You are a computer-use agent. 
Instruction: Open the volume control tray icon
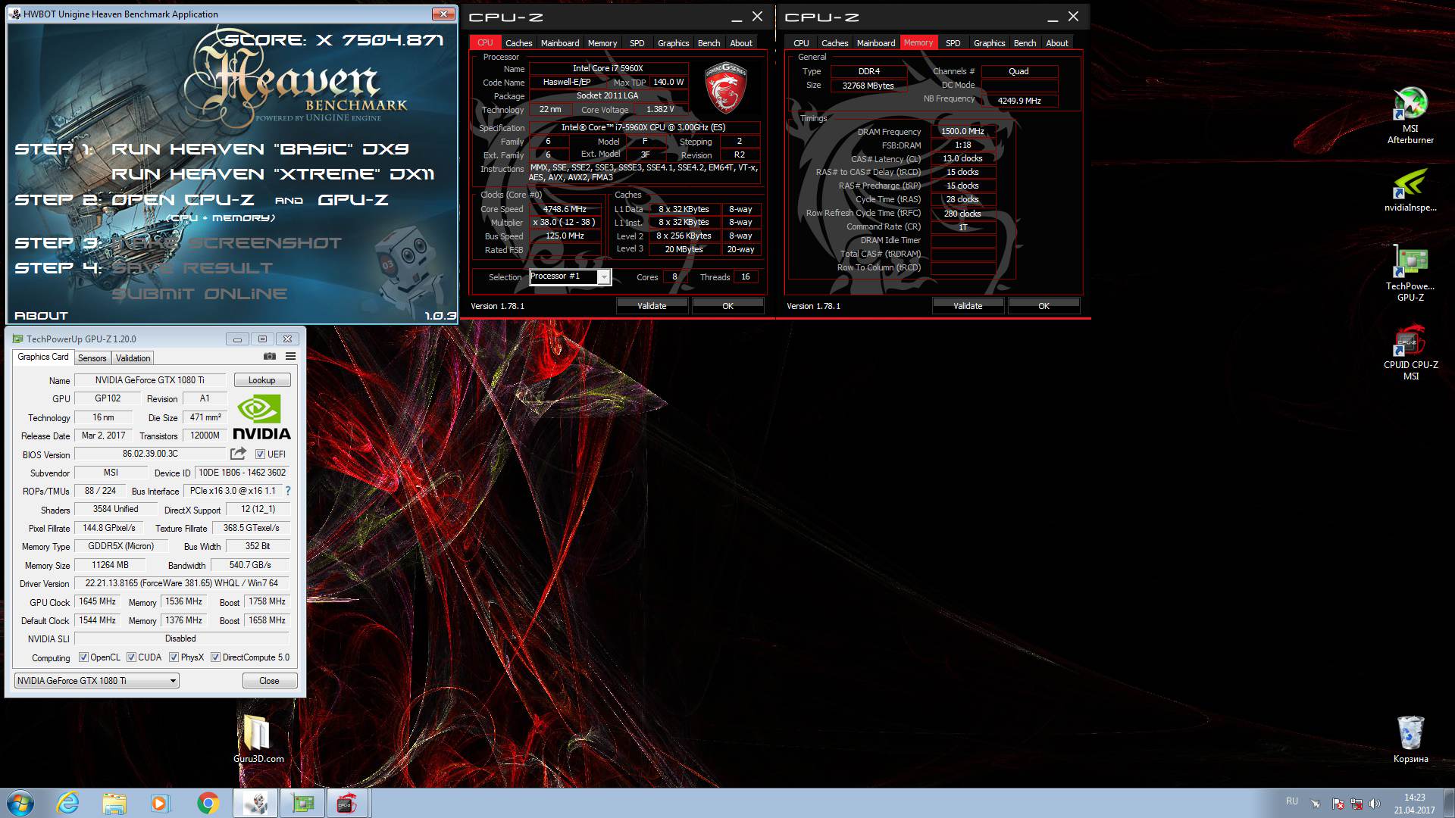click(x=1375, y=804)
